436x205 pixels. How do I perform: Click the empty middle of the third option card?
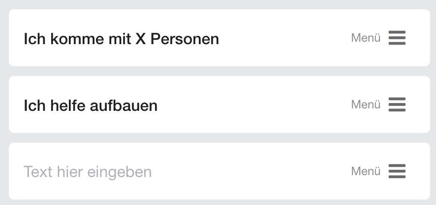pos(251,172)
